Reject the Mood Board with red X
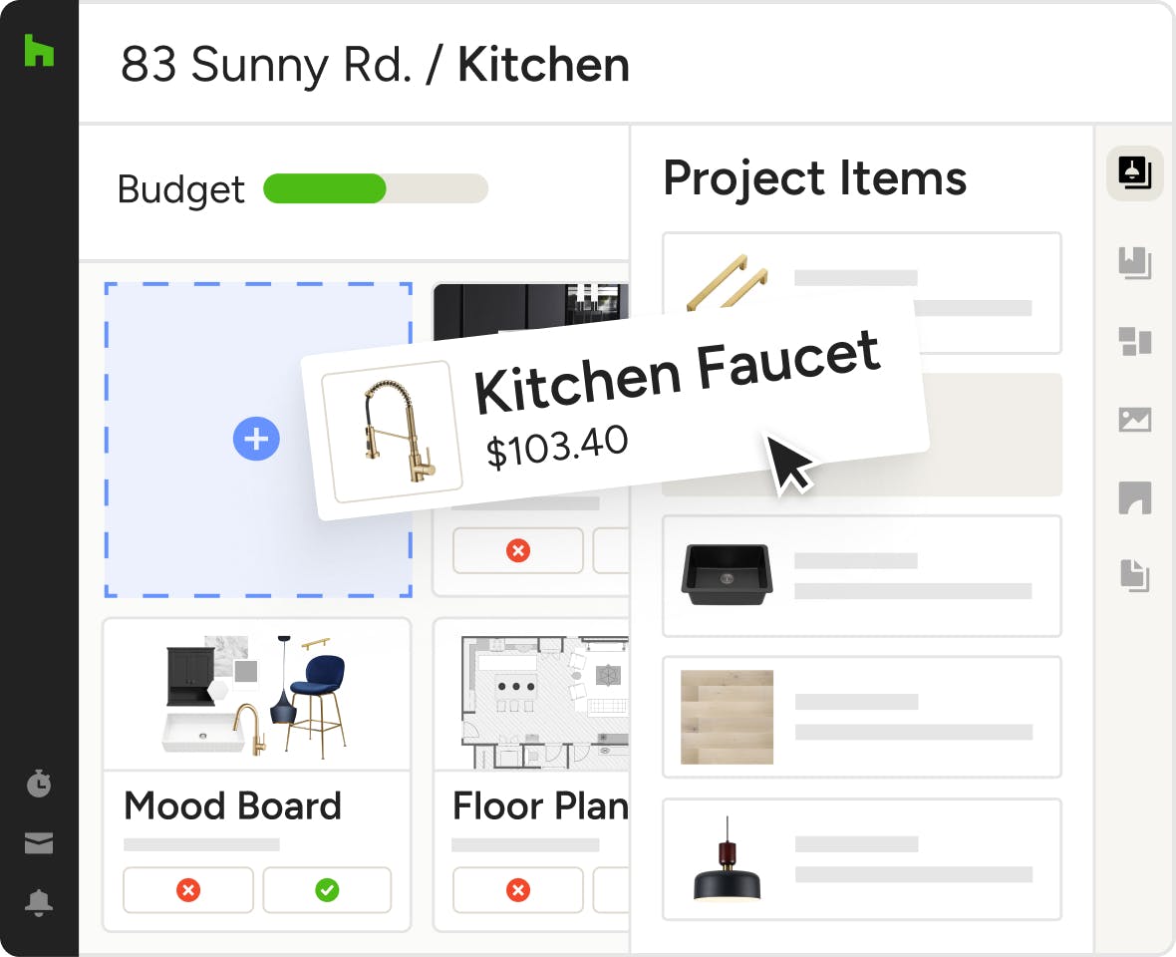Screen dimensions: 1176x957 [x=187, y=890]
